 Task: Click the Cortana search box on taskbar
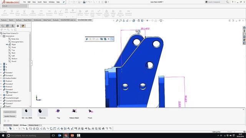tap(28, 135)
